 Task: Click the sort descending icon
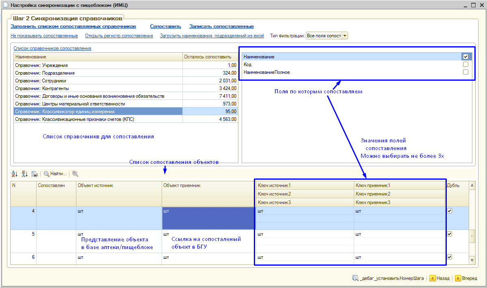pyautogui.click(x=25, y=174)
